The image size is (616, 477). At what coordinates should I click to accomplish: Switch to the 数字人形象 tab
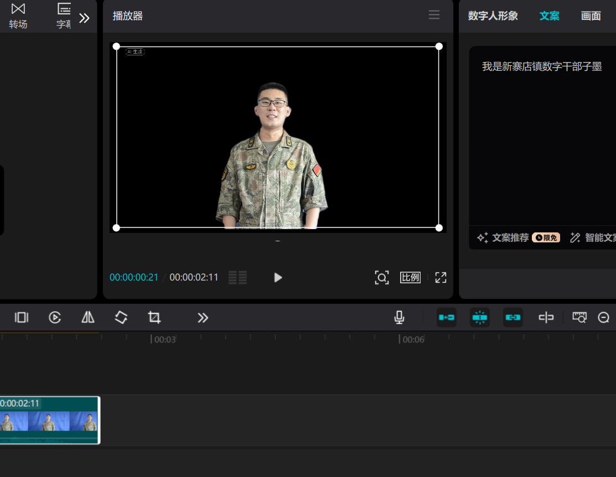tap(493, 16)
